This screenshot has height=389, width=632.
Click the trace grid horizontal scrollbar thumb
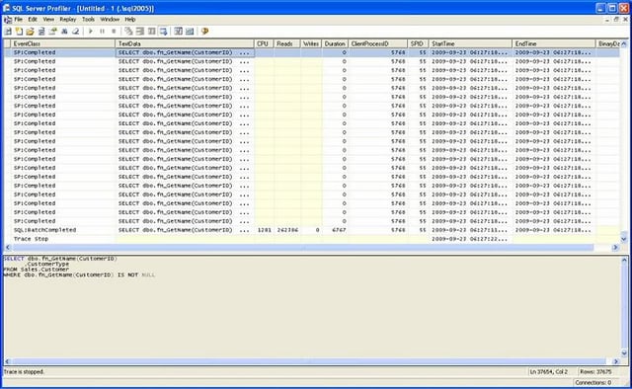click(x=303, y=247)
